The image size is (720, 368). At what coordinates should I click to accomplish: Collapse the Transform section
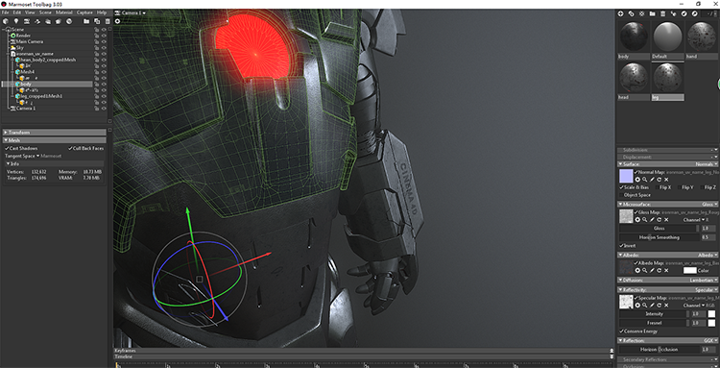[54, 133]
